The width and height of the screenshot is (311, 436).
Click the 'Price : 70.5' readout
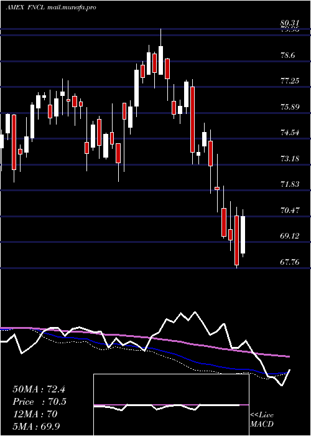tap(39, 402)
